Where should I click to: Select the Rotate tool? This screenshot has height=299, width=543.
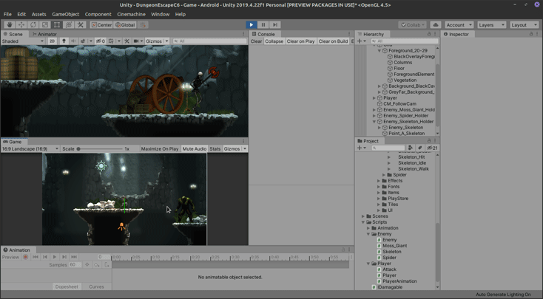coord(33,25)
